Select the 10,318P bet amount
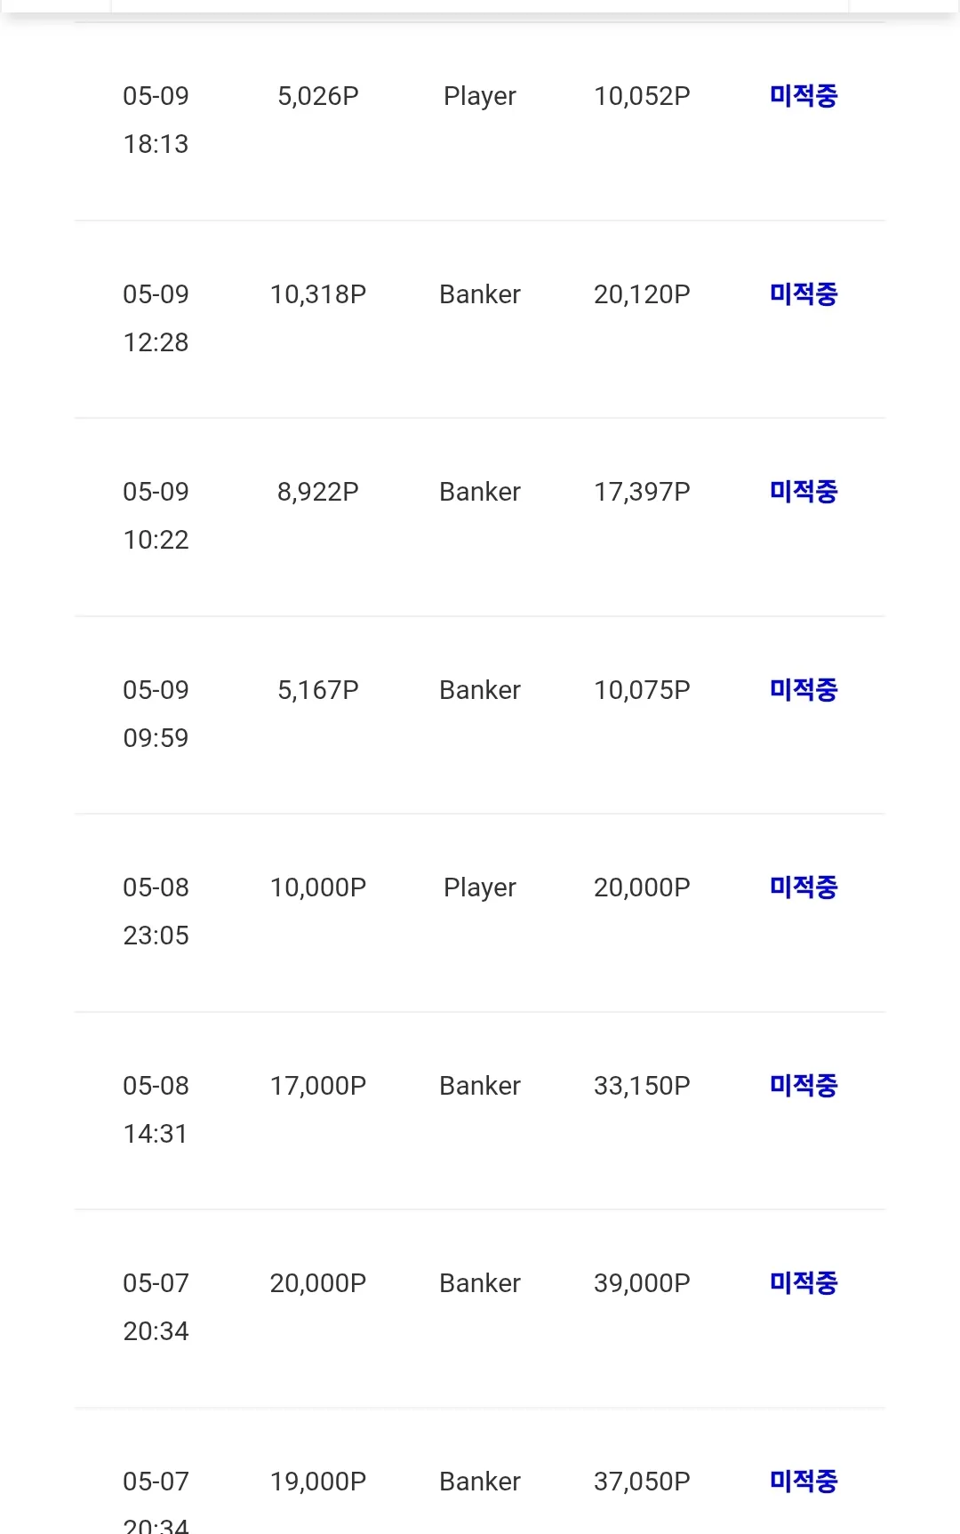The width and height of the screenshot is (960, 1534). pos(318,294)
